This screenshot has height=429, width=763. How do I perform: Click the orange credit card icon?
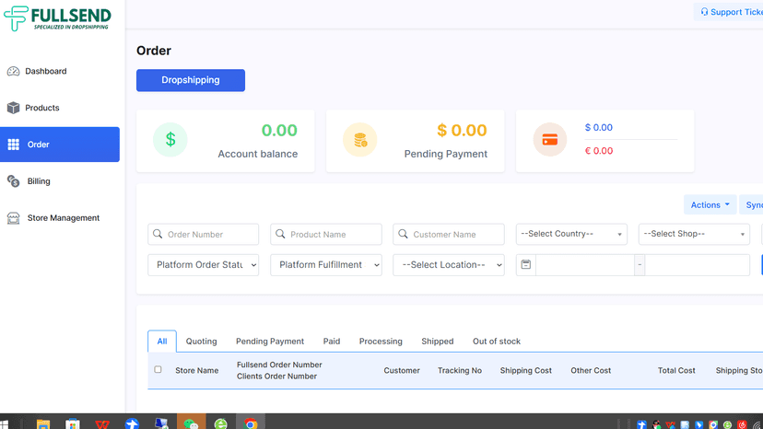click(x=550, y=140)
